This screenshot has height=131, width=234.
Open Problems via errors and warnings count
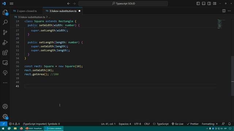click(x=14, y=124)
